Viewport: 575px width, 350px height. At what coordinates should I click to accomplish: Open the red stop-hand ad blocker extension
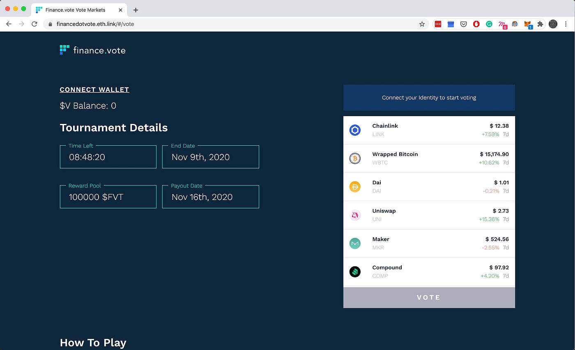476,24
